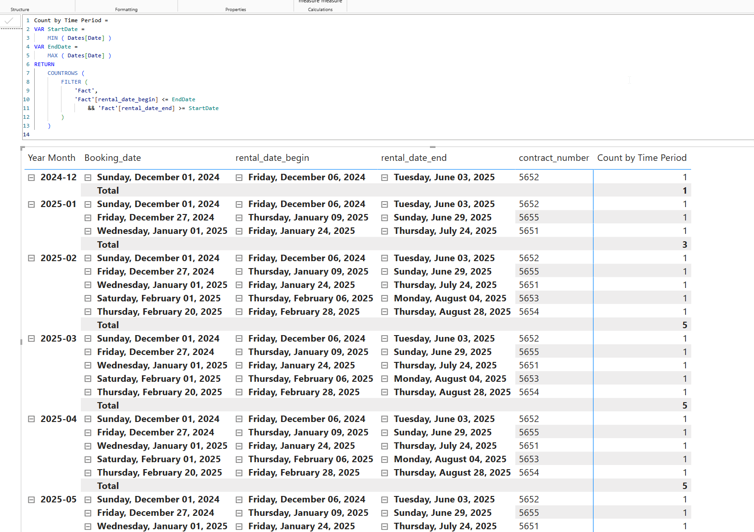Select the 2025-02 Total row label
This screenshot has height=532, width=754.
(x=108, y=325)
